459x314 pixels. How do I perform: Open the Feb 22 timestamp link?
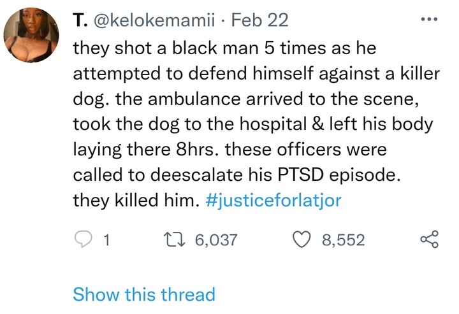(x=259, y=20)
